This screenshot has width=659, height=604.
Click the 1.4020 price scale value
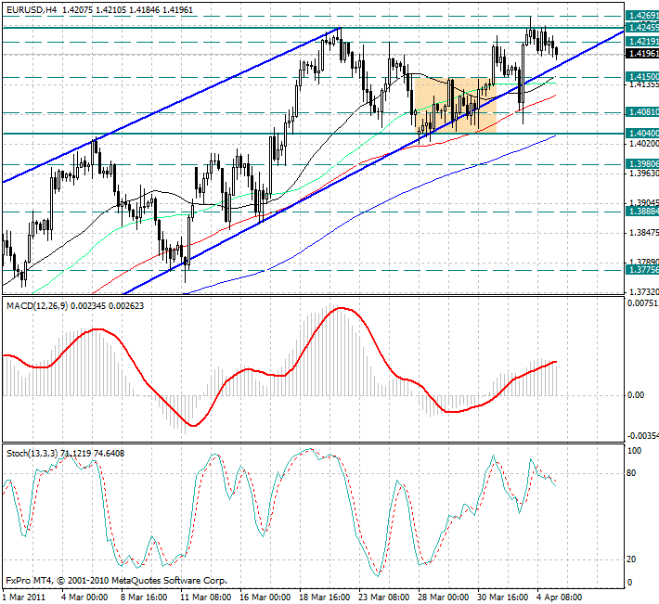(643, 144)
